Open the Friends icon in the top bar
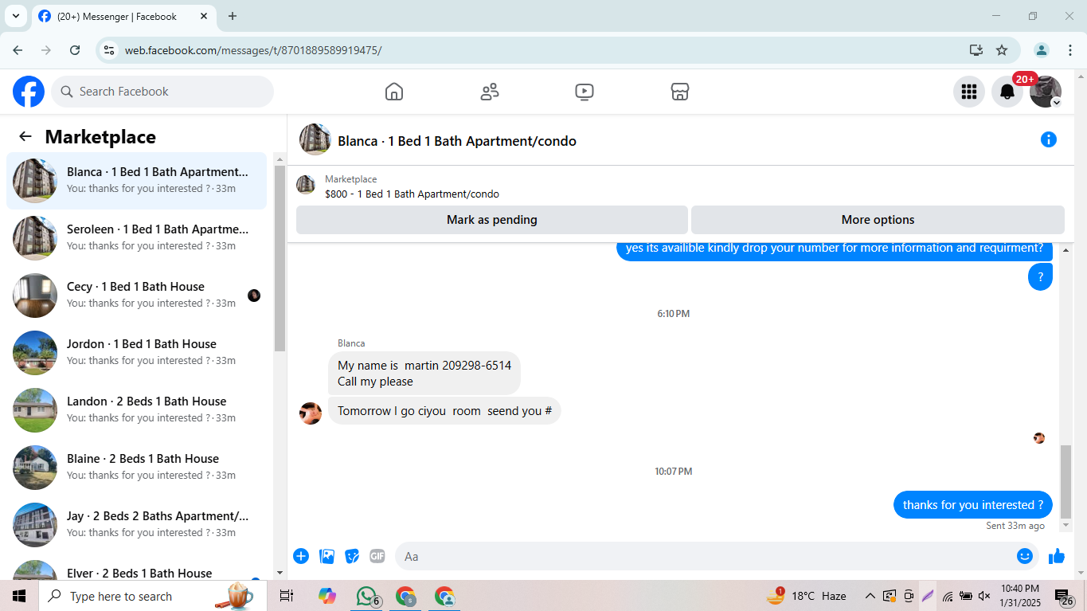Image resolution: width=1087 pixels, height=611 pixels. 490,92
